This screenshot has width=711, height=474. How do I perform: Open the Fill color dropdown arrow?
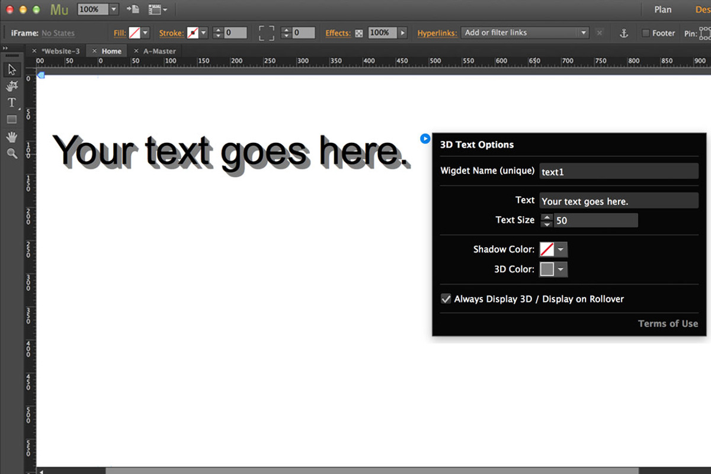[x=145, y=33]
